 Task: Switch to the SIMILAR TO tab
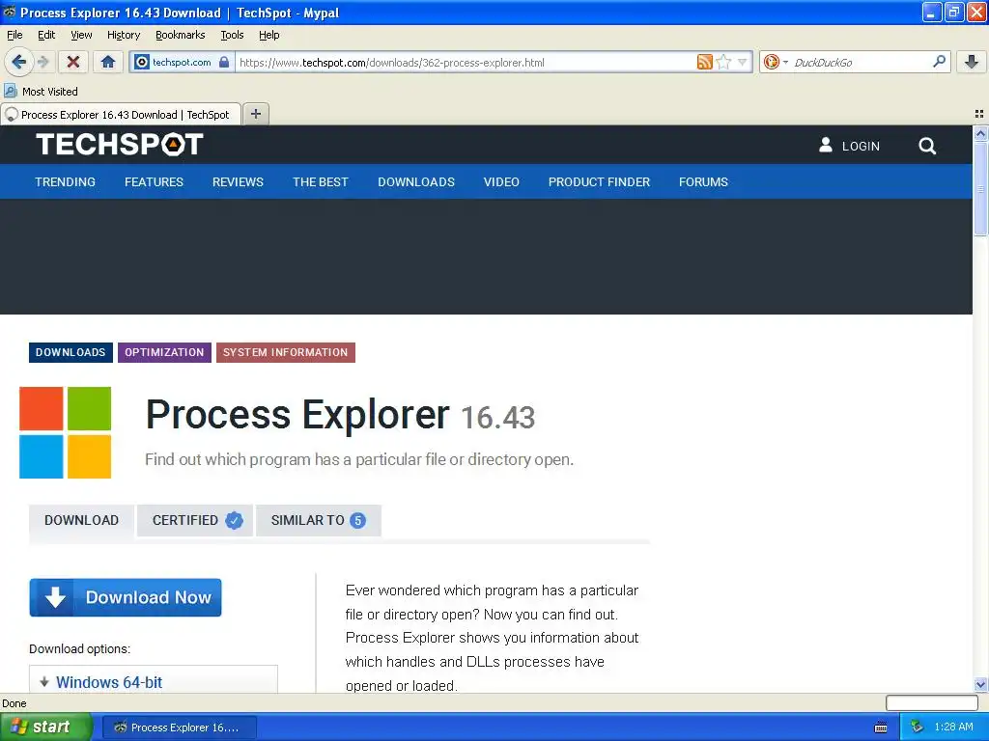319,520
